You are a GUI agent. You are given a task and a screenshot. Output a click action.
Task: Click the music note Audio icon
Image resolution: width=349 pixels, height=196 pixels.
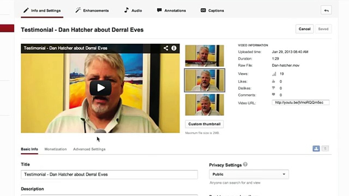126,10
